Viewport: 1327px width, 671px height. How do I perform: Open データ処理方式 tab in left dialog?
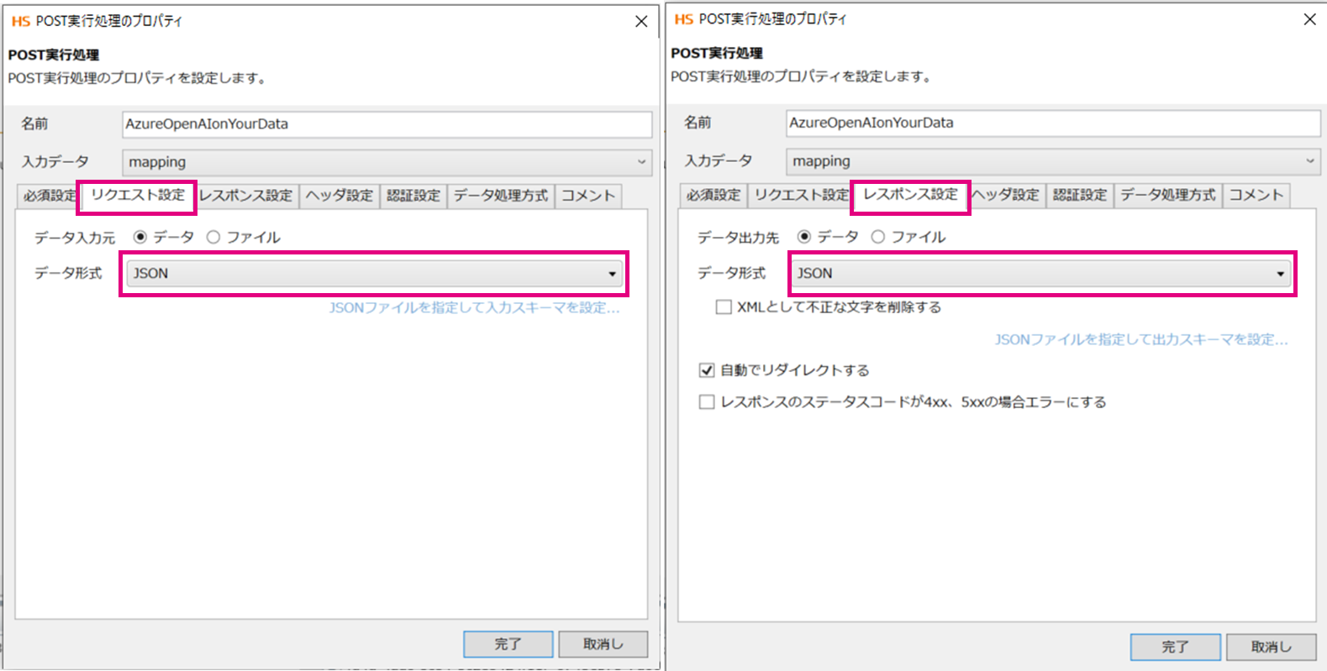(x=501, y=196)
